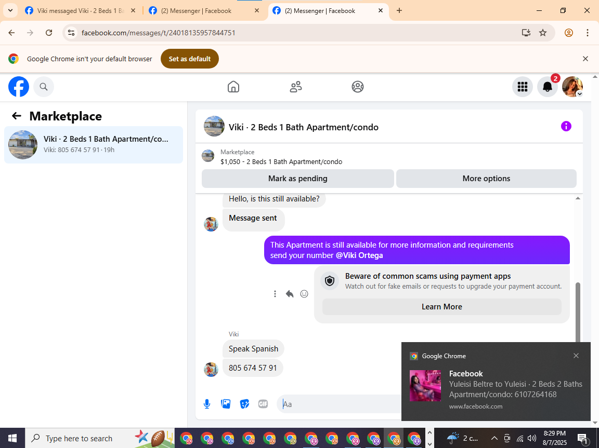Dismiss the default browser info bar
599x448 pixels.
tap(585, 59)
